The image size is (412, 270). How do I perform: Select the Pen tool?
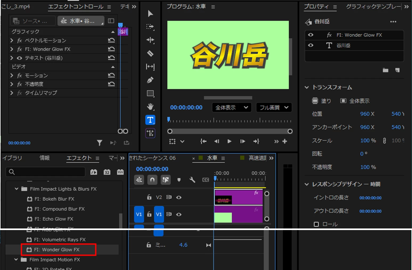point(150,80)
